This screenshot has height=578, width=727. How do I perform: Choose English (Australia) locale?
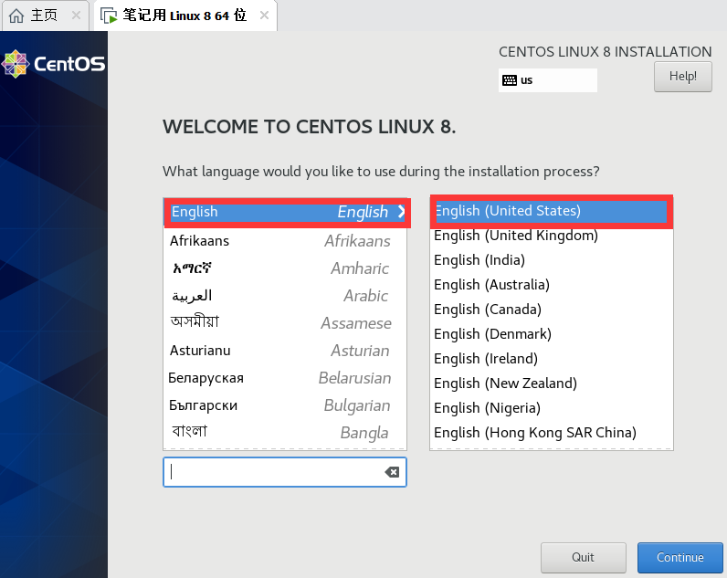[x=552, y=285]
